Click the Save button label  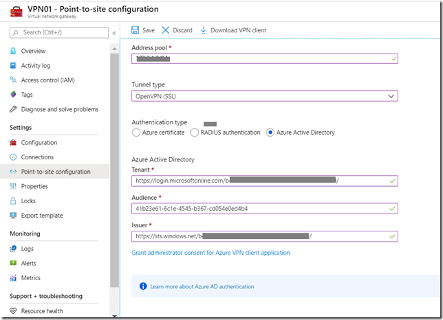(149, 30)
